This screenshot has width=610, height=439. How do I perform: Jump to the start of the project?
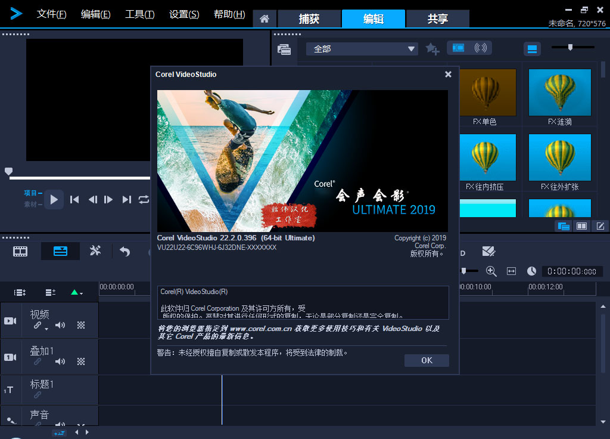[74, 199]
